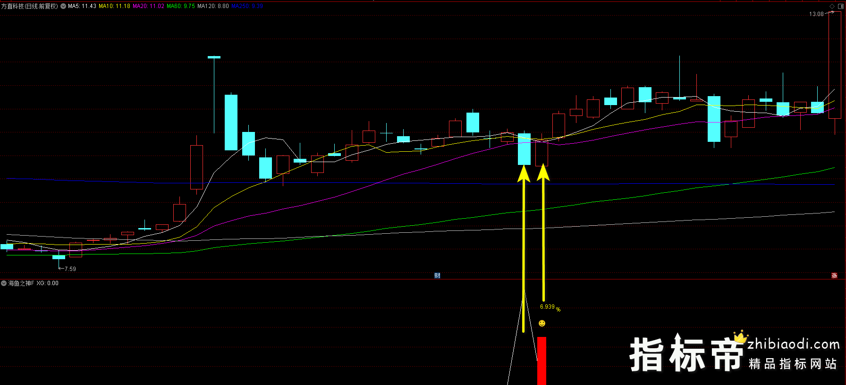The width and height of the screenshot is (846, 385).
Task: Click the 6.939% value in indicator panel
Action: (550, 307)
